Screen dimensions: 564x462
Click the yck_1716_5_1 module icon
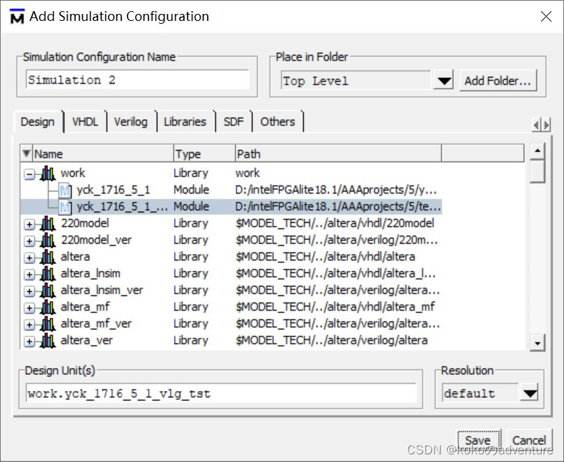pyautogui.click(x=65, y=190)
